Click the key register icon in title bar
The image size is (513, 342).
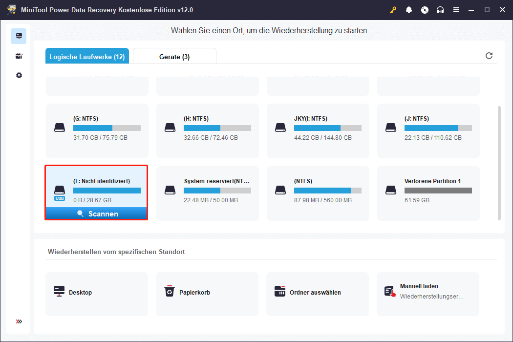click(x=393, y=10)
